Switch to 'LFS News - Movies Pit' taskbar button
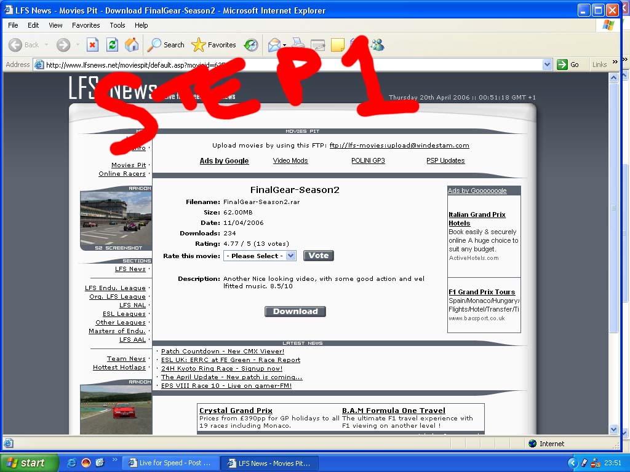Image resolution: width=630 pixels, height=472 pixels. tap(269, 463)
